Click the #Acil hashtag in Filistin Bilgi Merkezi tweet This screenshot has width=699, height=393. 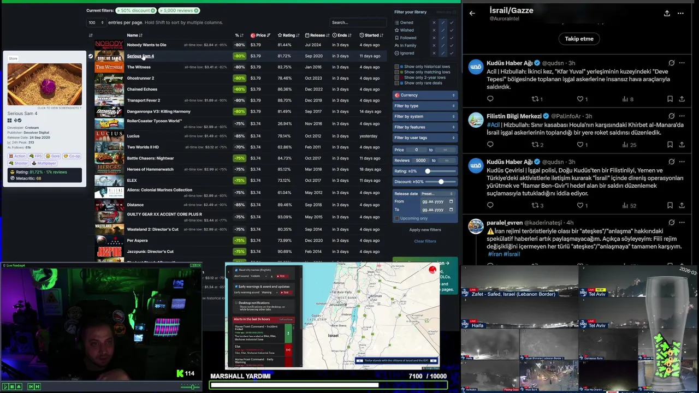493,125
